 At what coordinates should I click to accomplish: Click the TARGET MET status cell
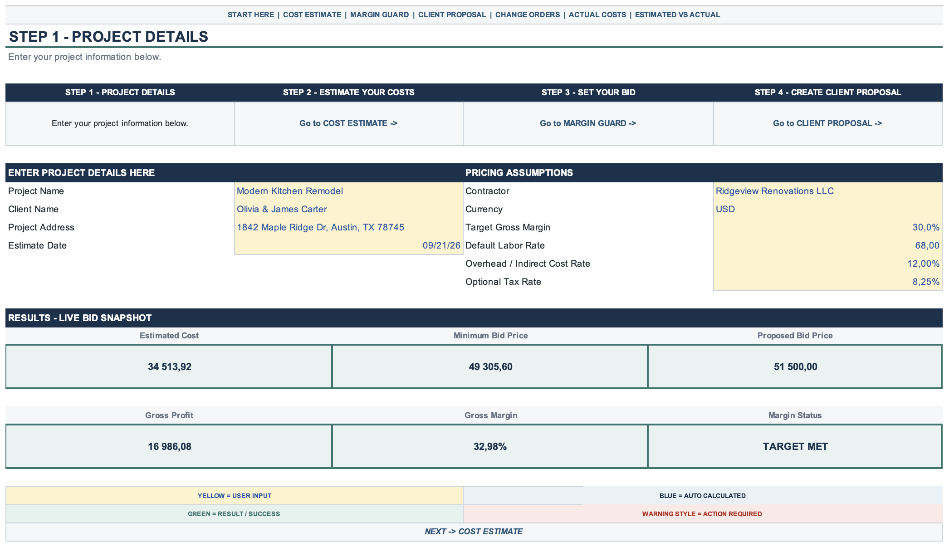[795, 446]
